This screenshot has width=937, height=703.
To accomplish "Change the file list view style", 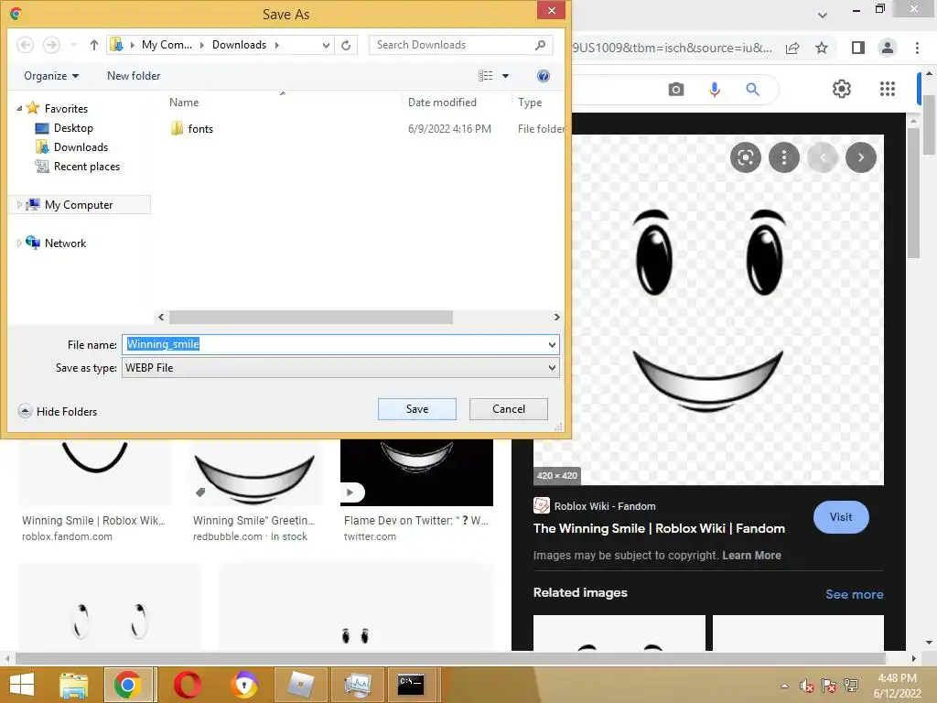I will 485,76.
